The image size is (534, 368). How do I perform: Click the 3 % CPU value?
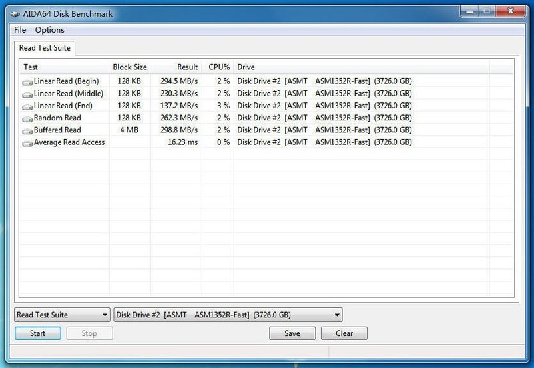click(x=223, y=106)
